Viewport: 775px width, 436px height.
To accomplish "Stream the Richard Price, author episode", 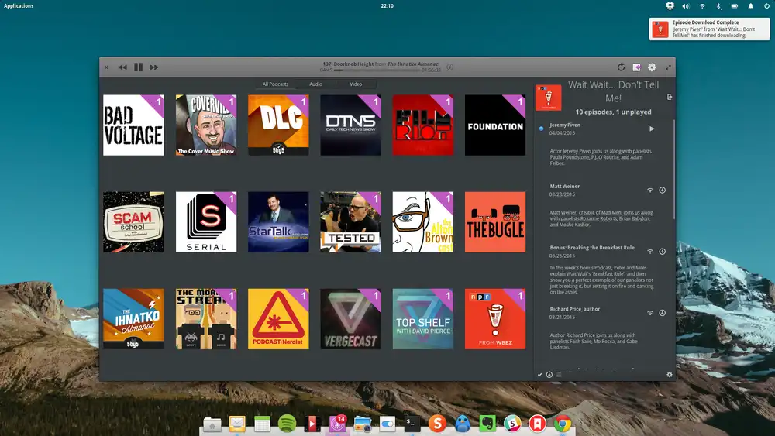I will coord(650,313).
